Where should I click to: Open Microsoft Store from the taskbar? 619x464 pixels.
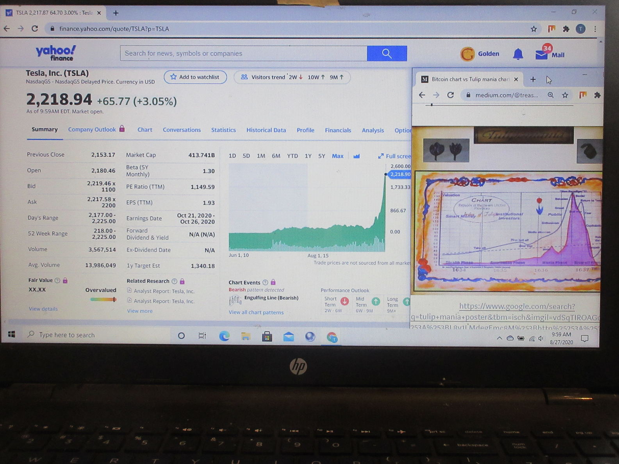(x=267, y=336)
